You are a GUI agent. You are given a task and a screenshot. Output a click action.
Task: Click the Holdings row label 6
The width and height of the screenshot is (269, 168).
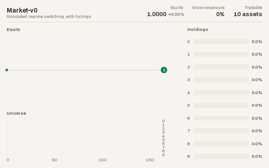coord(189,118)
